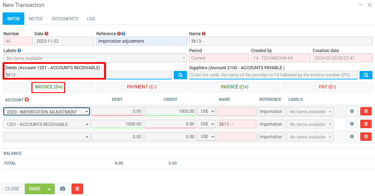Add a new account row with plus icon
Image resolution: width=375 pixels, height=196 pixels.
[27, 100]
